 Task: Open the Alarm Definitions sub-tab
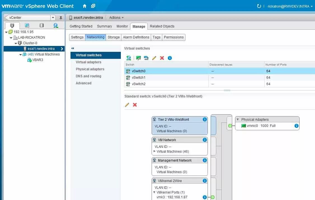136,37
